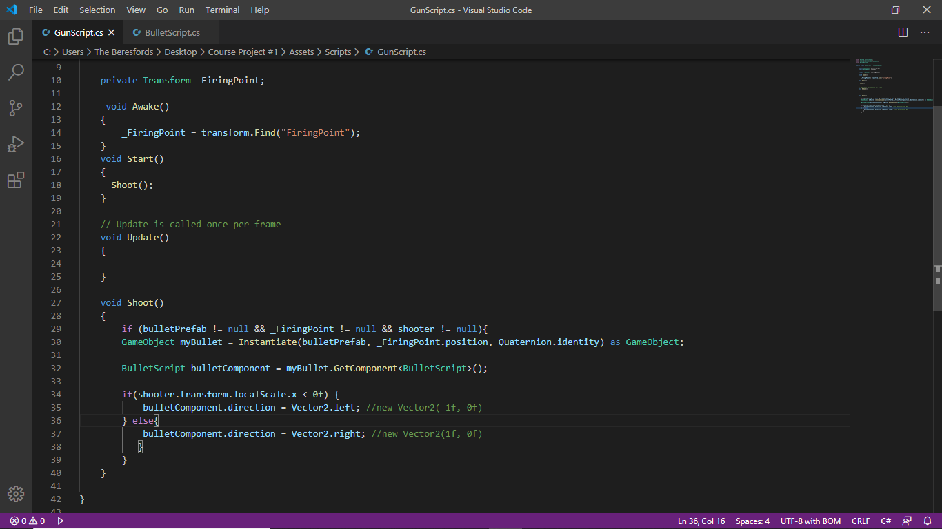The width and height of the screenshot is (942, 529).
Task: Close the GunScript.cs tab
Action: point(112,32)
